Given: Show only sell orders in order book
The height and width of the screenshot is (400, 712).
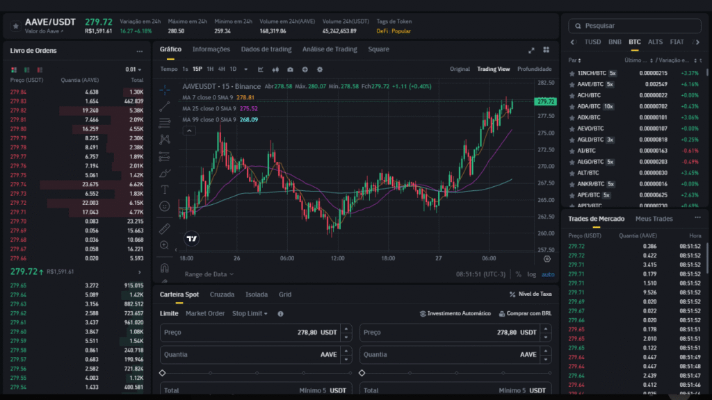Looking at the screenshot, I should [40, 70].
